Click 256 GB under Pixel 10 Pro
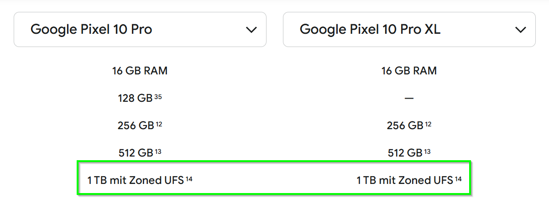The height and width of the screenshot is (199, 549). 135,126
